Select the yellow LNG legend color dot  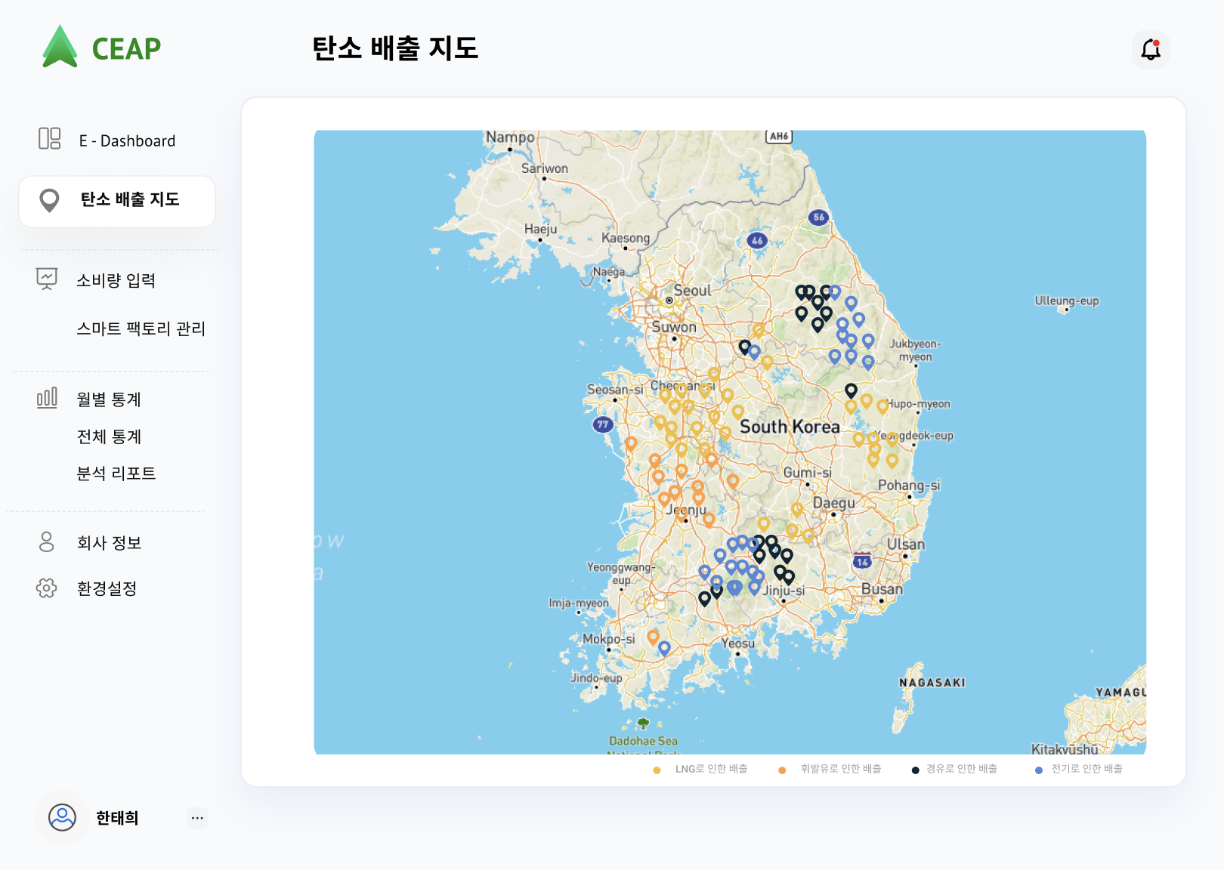point(657,770)
